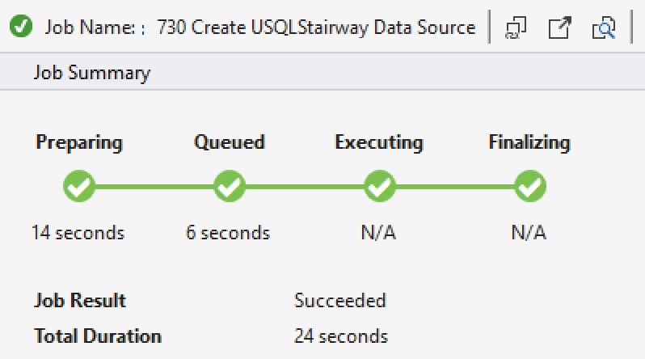Open the Job Summary tab
Image resolution: width=645 pixels, height=359 pixels.
(91, 73)
